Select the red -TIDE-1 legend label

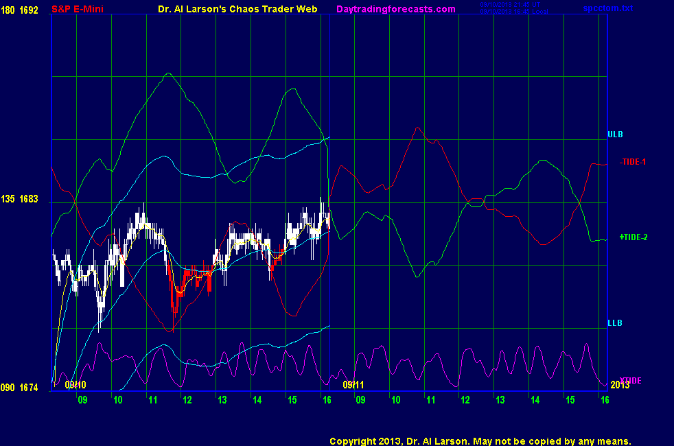[x=633, y=162]
